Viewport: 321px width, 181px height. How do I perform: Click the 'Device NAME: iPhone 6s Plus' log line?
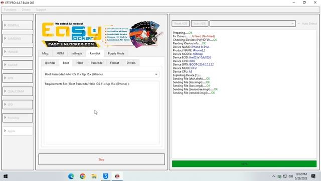191,47
